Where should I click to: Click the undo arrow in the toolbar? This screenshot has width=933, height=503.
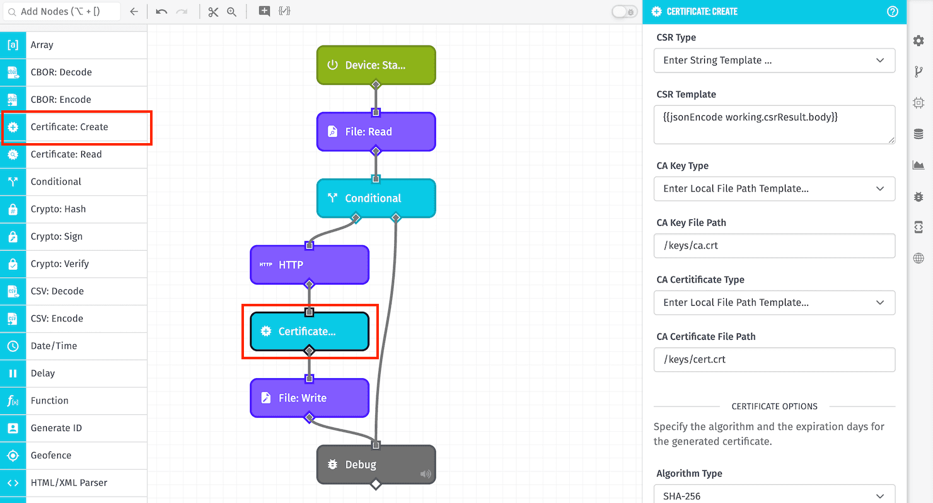click(x=162, y=11)
